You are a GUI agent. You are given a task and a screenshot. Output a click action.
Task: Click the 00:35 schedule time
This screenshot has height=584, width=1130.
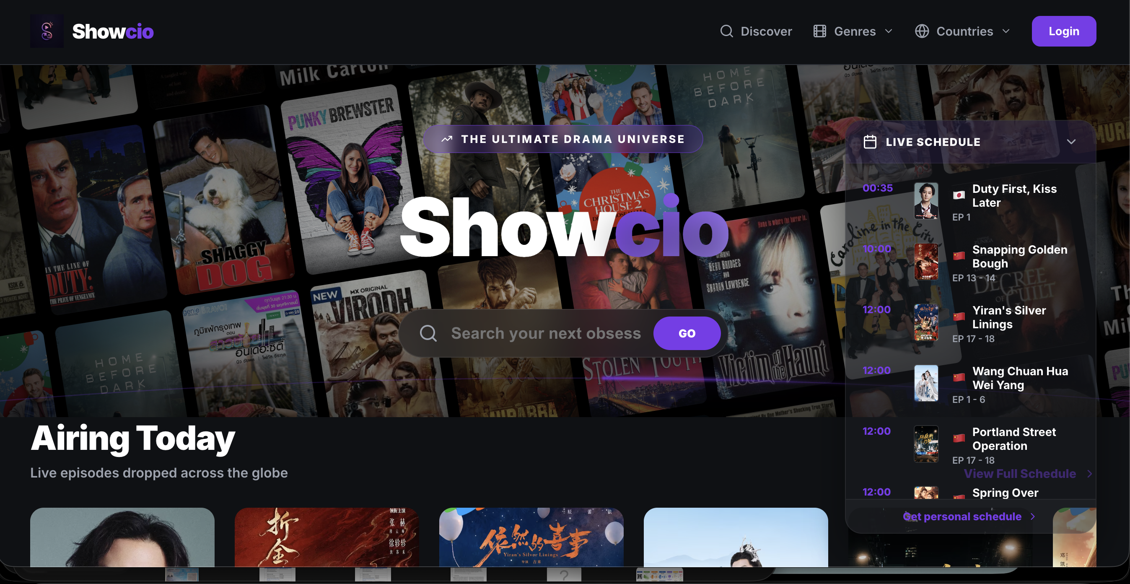point(877,188)
